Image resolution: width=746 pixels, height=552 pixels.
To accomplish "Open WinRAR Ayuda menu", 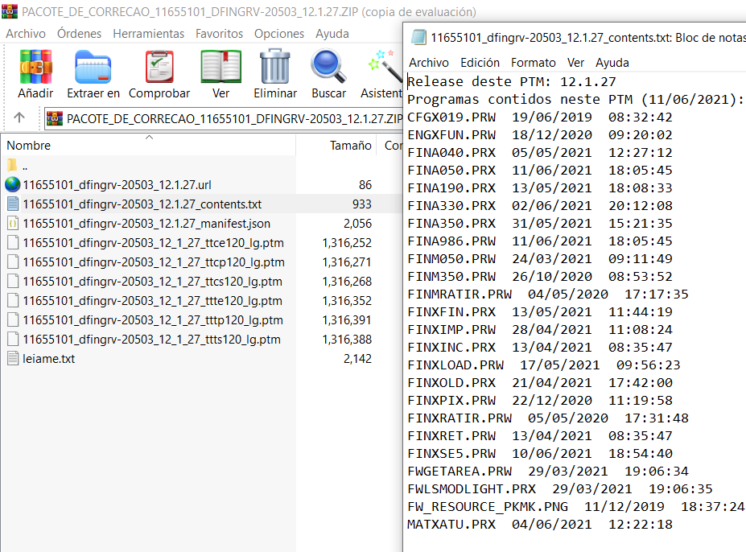I will point(332,34).
